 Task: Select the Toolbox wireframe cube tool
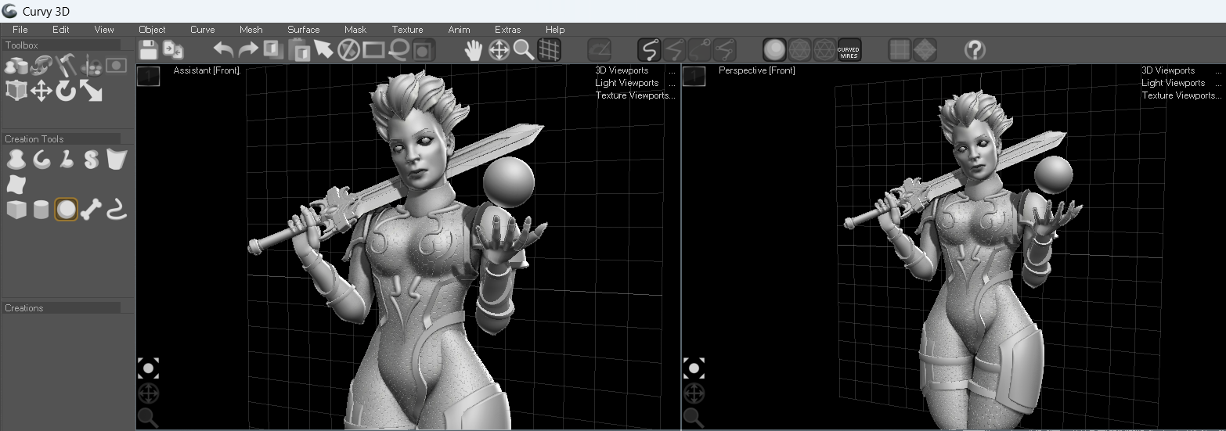tap(16, 91)
